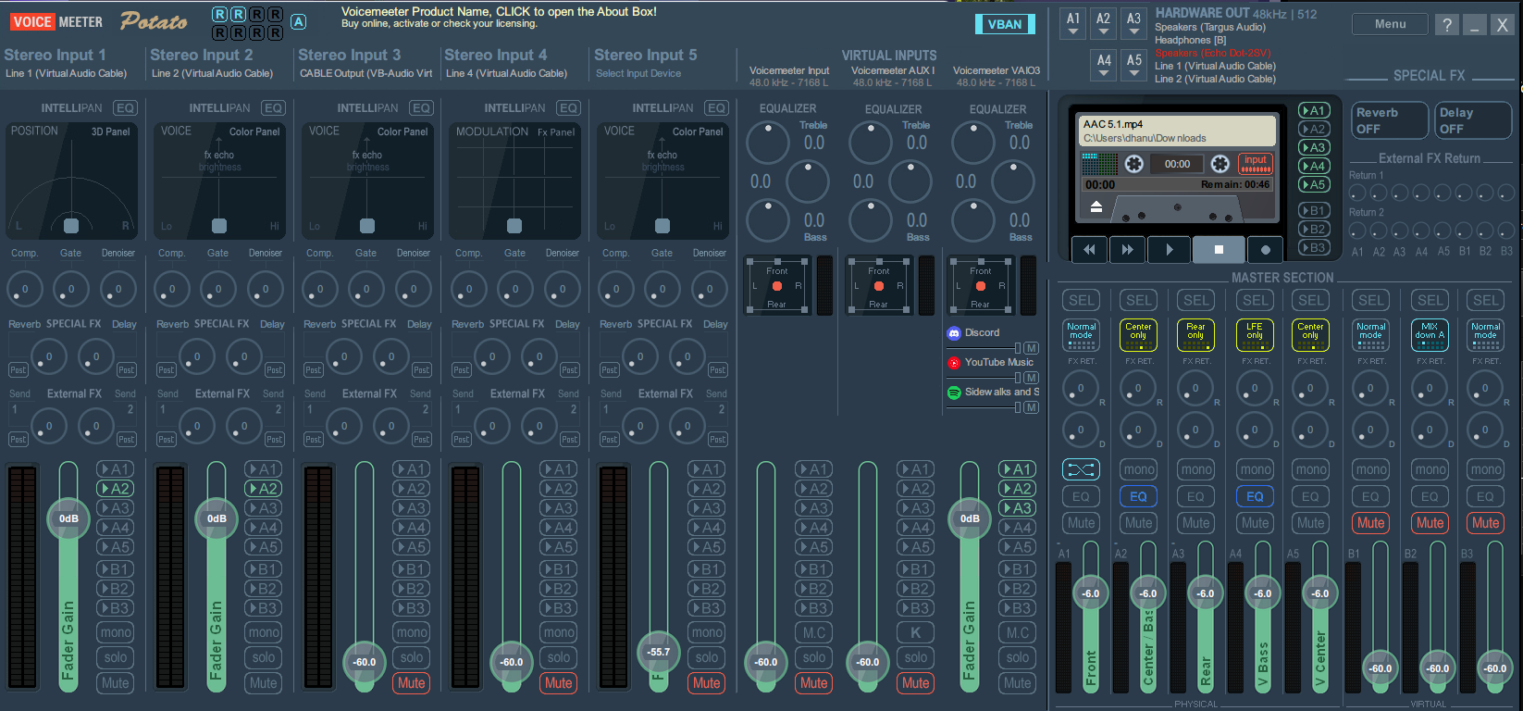Open Stereo Input 4 Line 4 device selector
This screenshot has height=711, width=1523.
pos(506,73)
